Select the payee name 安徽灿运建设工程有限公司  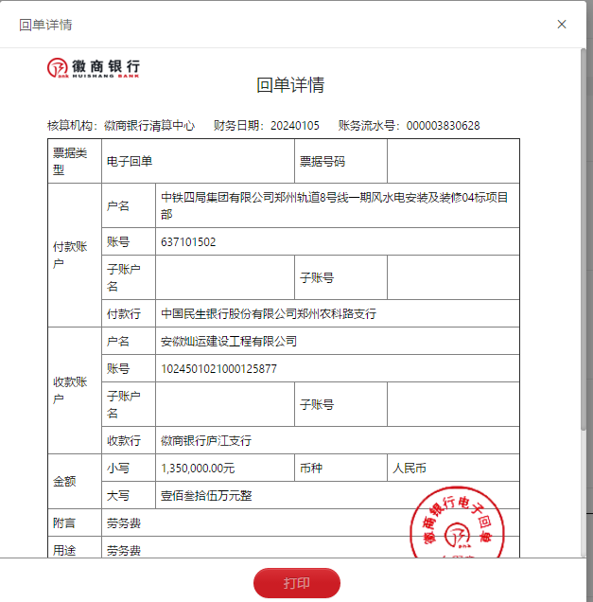tap(229, 342)
